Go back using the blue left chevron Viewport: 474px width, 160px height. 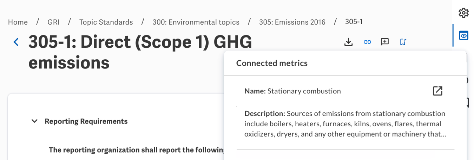(16, 42)
